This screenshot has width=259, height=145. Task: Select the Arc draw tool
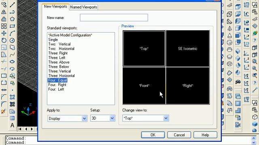tap(12, 33)
